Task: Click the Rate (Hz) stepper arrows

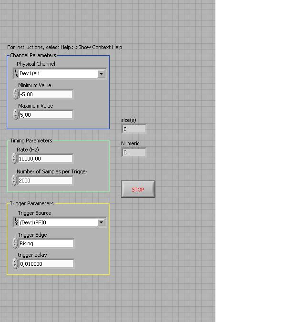Action: pos(14,158)
